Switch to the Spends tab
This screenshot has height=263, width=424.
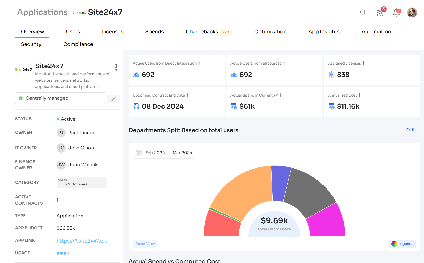[154, 31]
